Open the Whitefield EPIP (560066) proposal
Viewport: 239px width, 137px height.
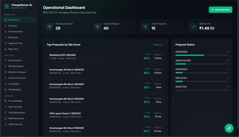[x=105, y=57]
